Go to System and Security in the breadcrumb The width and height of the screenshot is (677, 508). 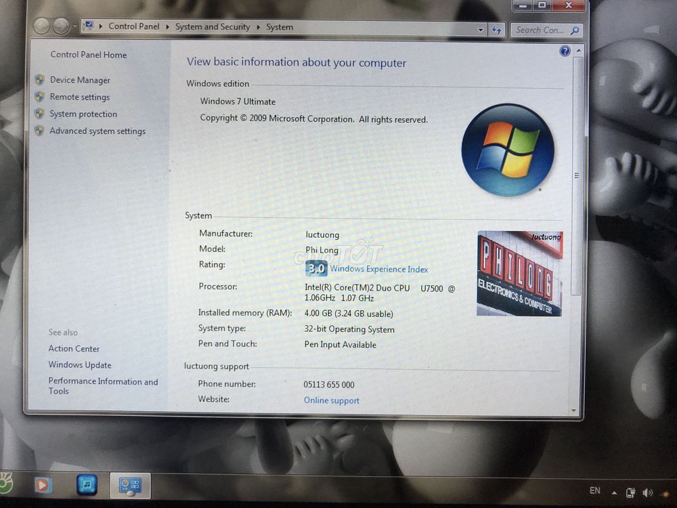pos(213,27)
